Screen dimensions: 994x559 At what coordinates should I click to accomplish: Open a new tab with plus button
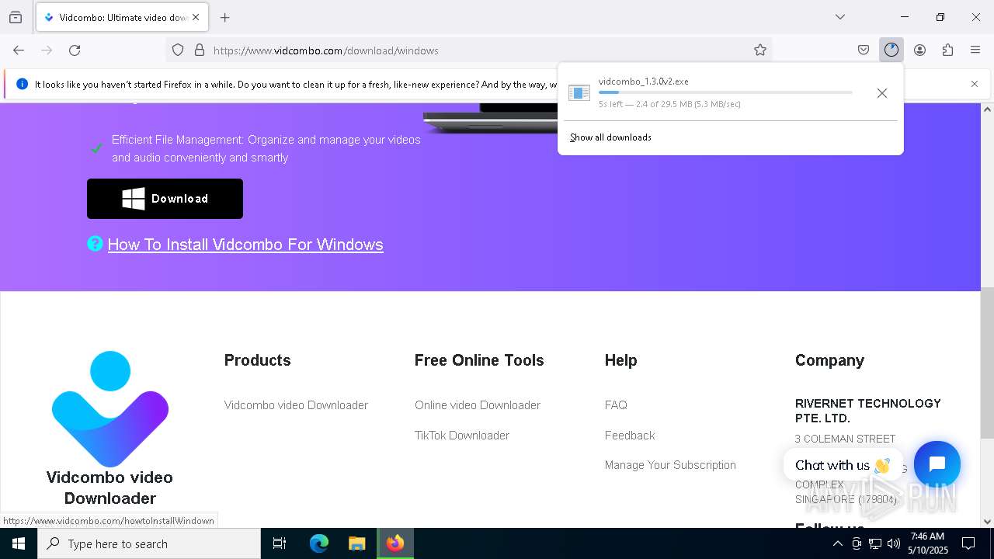coord(225,17)
